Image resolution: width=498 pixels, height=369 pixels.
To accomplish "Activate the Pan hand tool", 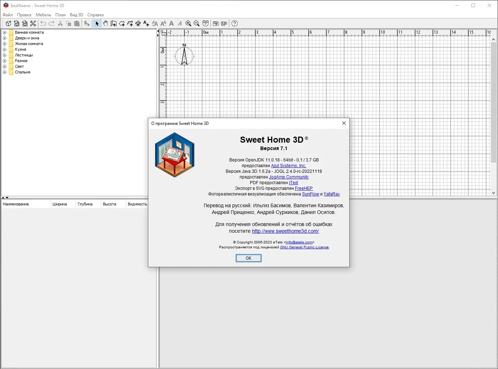I will pos(105,23).
